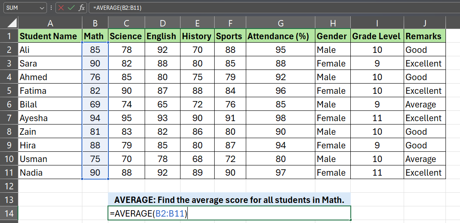Click the Select All corner triangle

[x=12, y=23]
